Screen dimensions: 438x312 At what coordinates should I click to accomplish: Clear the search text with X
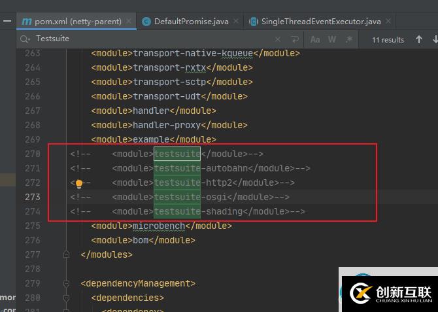tap(278, 39)
